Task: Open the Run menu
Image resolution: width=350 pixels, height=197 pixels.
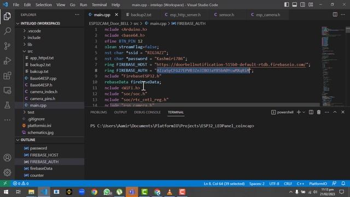Action: click(83, 5)
